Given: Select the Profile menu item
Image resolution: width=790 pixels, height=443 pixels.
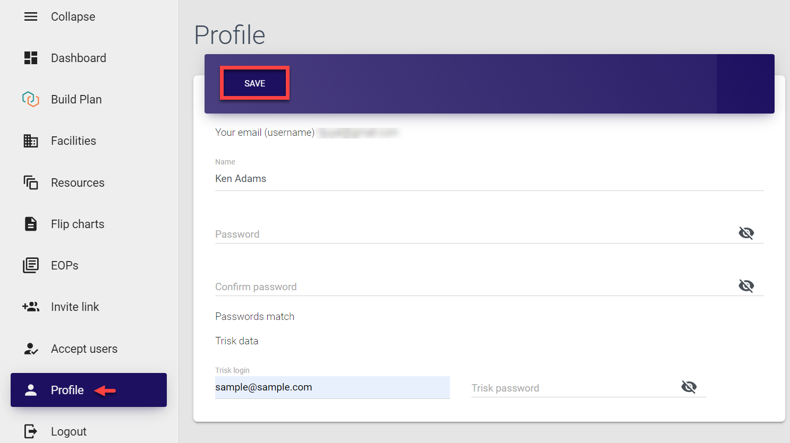Looking at the screenshot, I should (67, 390).
